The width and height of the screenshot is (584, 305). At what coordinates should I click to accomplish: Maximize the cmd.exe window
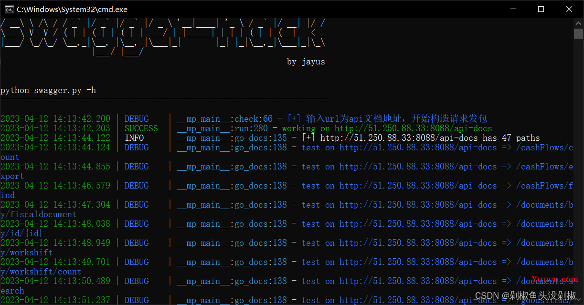click(541, 9)
